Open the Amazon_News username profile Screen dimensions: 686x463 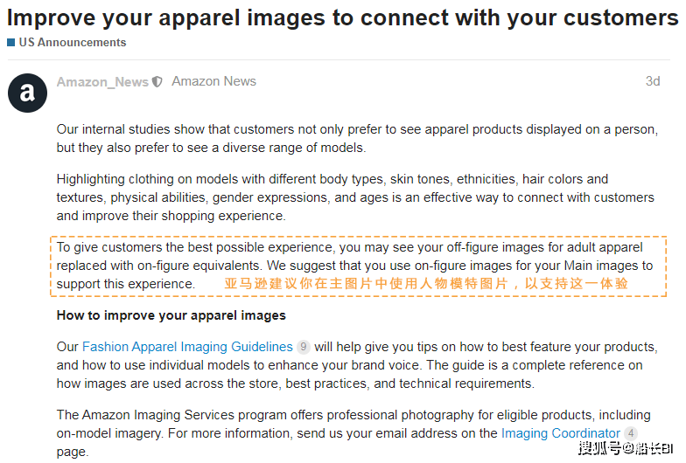[x=103, y=82]
